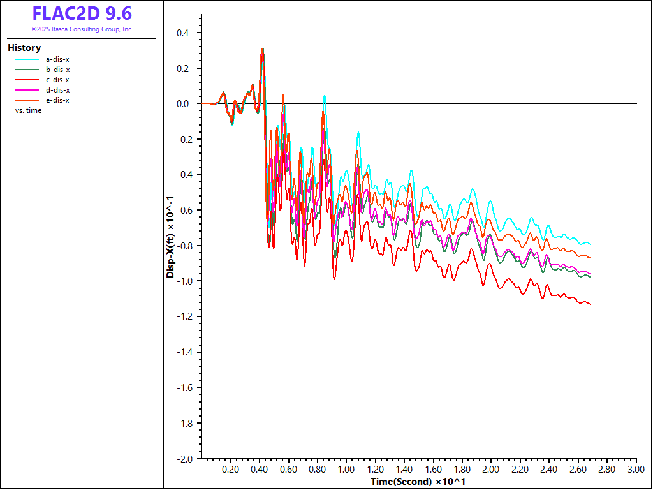Viewport: 653px width, 490px height.
Task: Click the -2.0 tick label on the displacement axis
Action: (186, 459)
